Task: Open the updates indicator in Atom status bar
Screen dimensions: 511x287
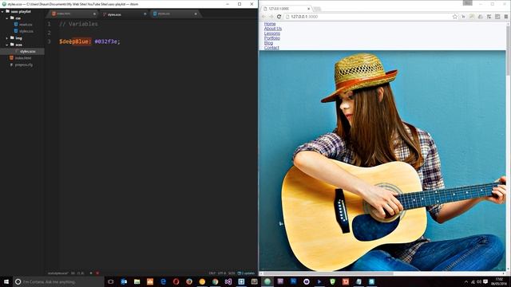Action: coord(246,273)
